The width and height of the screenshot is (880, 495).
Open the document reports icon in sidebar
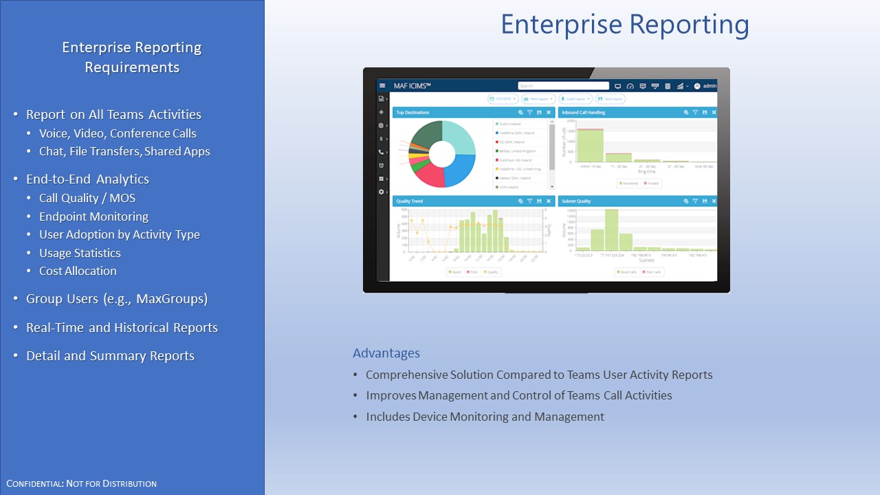(x=381, y=98)
